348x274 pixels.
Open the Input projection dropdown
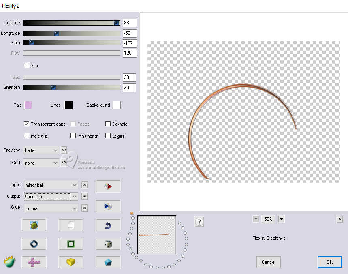(x=51, y=185)
